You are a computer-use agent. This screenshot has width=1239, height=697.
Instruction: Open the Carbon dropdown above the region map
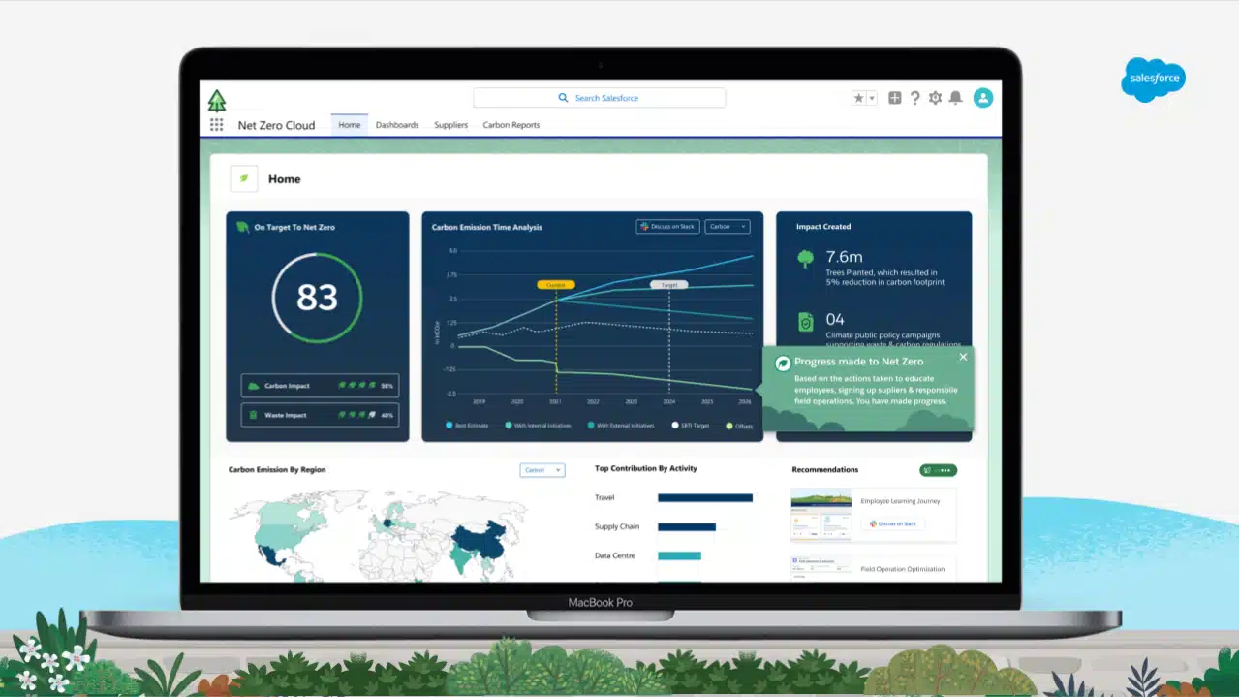click(542, 469)
